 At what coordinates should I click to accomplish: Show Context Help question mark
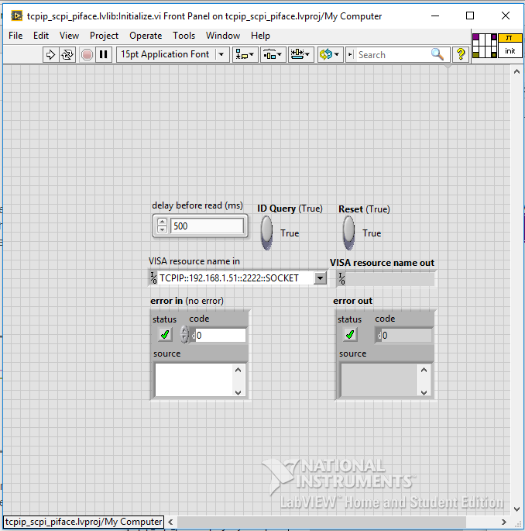(x=461, y=54)
